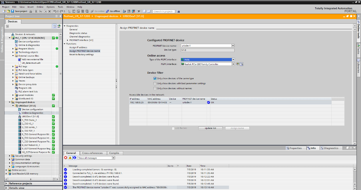Click the find icon beside the project search

(178, 11)
